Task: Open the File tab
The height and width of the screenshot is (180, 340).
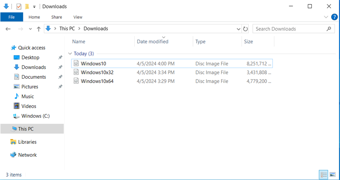Action: coord(12,17)
